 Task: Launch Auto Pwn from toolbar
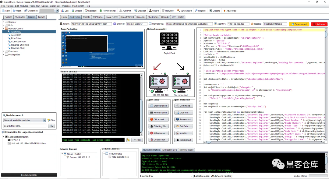[x=125, y=11]
